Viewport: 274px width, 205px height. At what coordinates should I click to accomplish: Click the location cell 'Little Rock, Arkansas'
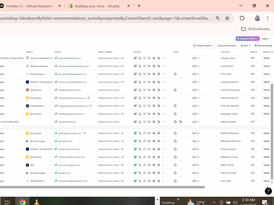[230, 90]
